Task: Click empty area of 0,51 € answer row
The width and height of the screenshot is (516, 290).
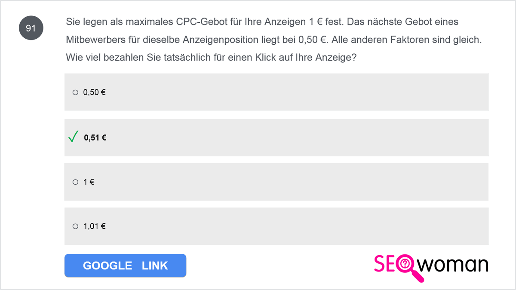Action: point(297,137)
